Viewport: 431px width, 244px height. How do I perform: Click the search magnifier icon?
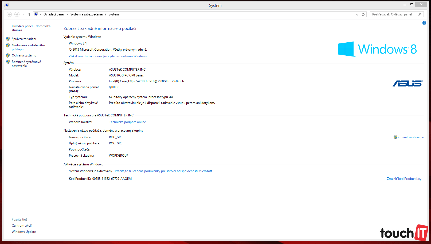pyautogui.click(x=420, y=14)
